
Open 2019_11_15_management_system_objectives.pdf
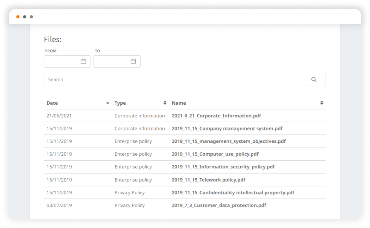228,141
